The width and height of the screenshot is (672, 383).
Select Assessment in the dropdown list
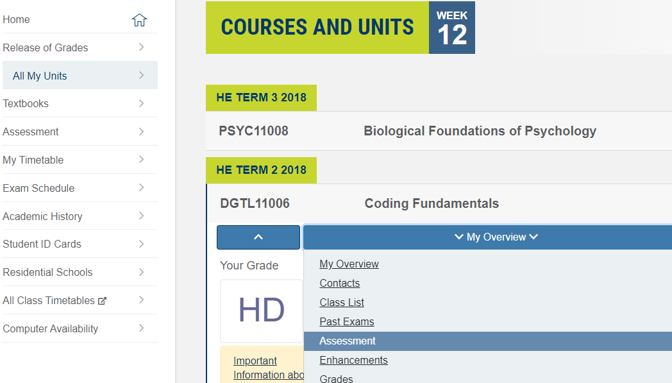[x=348, y=341]
